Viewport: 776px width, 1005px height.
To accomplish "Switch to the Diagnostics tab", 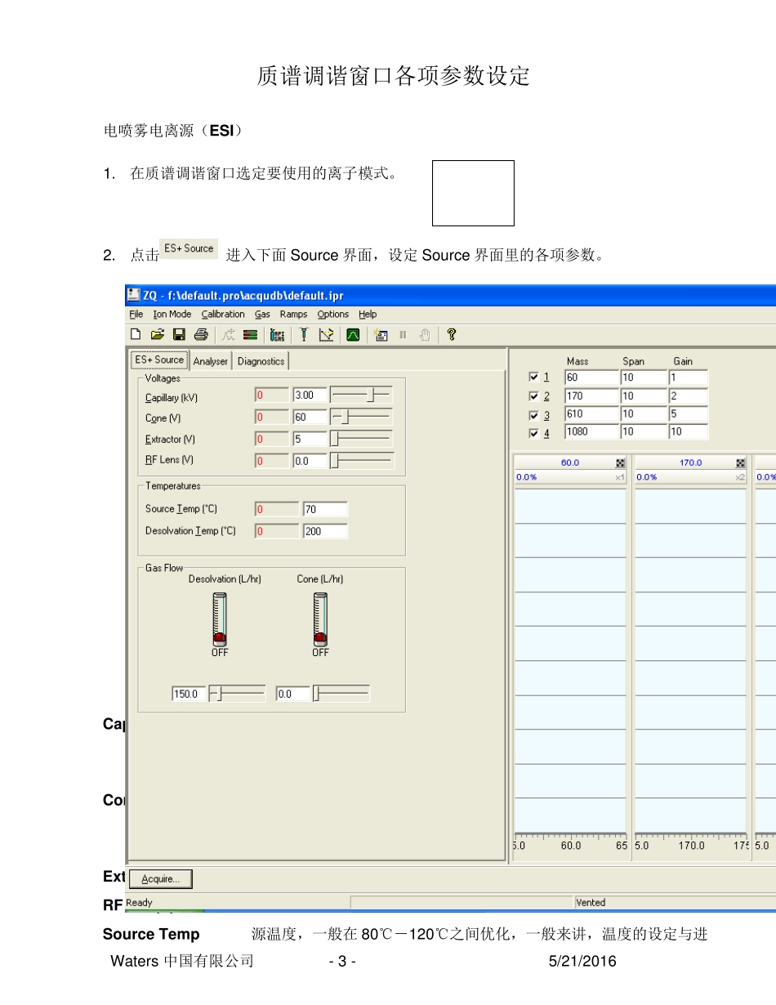I will pos(261,361).
